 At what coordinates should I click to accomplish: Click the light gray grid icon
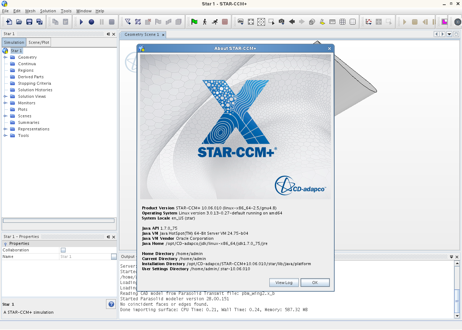[x=353, y=22]
